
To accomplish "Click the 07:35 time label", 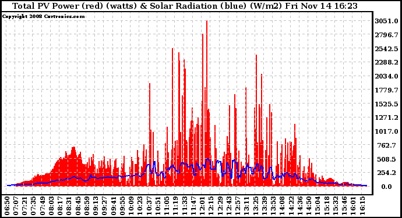I will click(34, 206).
